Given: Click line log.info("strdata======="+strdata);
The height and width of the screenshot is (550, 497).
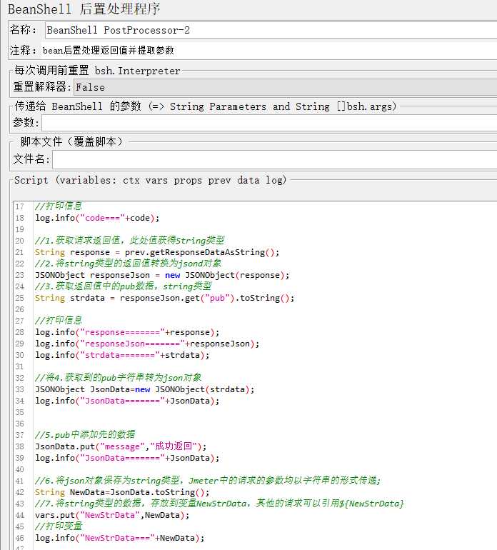Looking at the screenshot, I should point(122,355).
